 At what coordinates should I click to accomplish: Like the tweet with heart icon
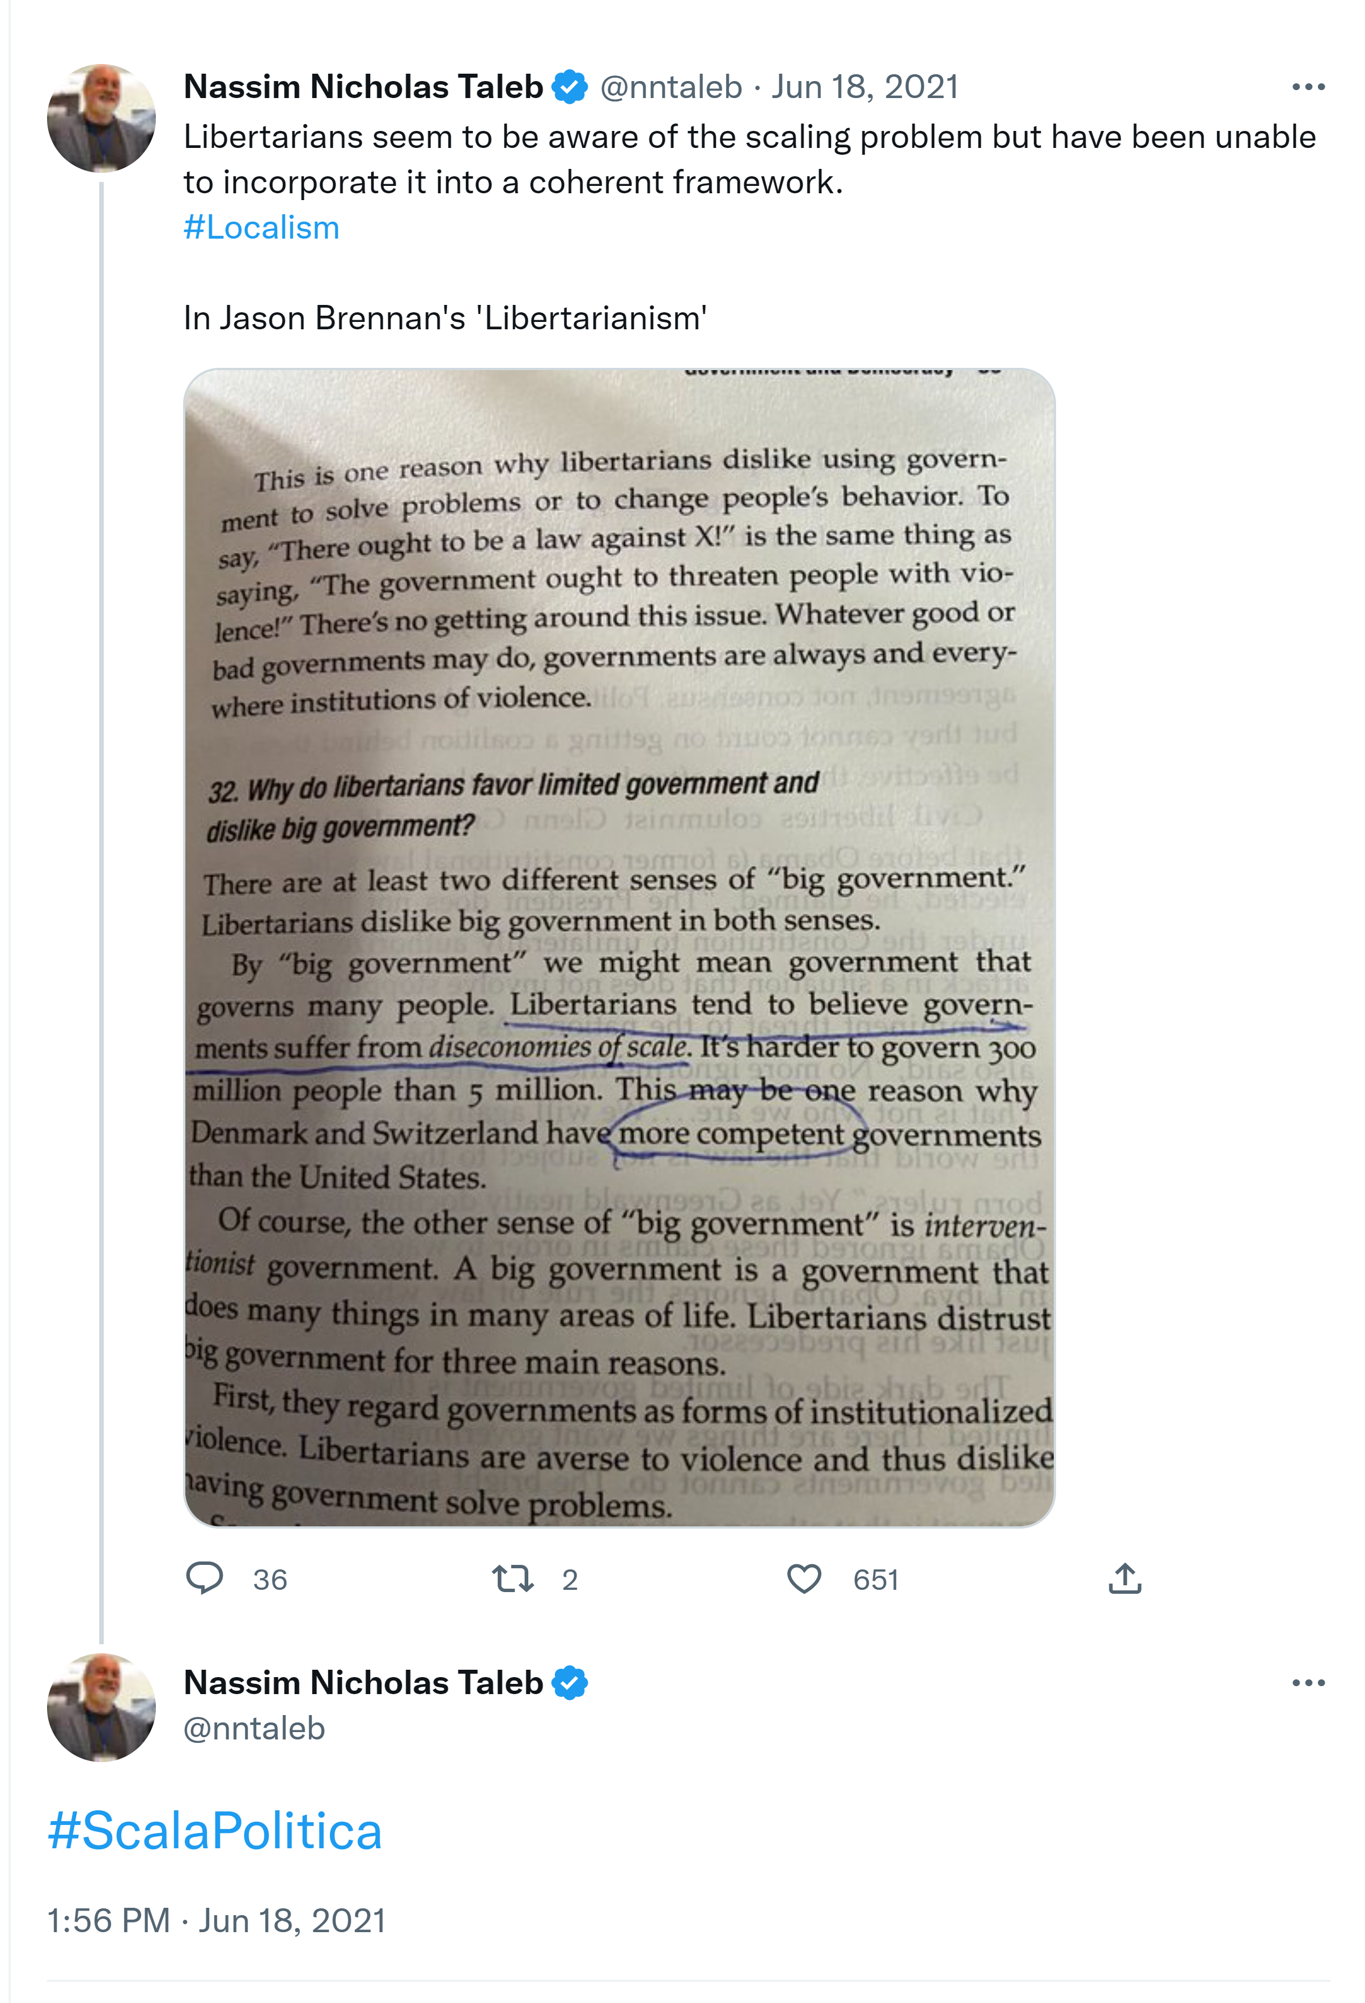coord(804,1578)
